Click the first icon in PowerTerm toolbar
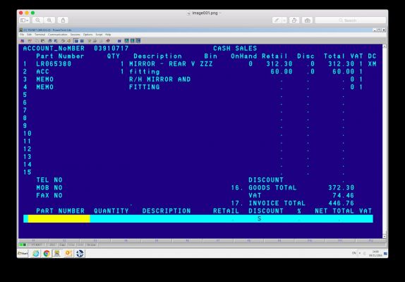 tap(23, 40)
